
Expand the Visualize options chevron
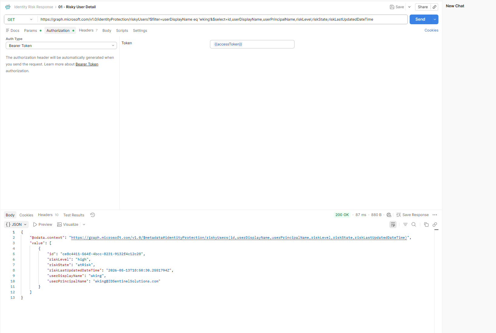pos(84,225)
